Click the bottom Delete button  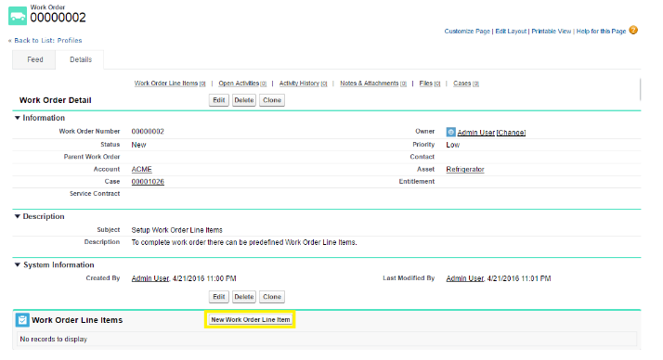tap(244, 297)
